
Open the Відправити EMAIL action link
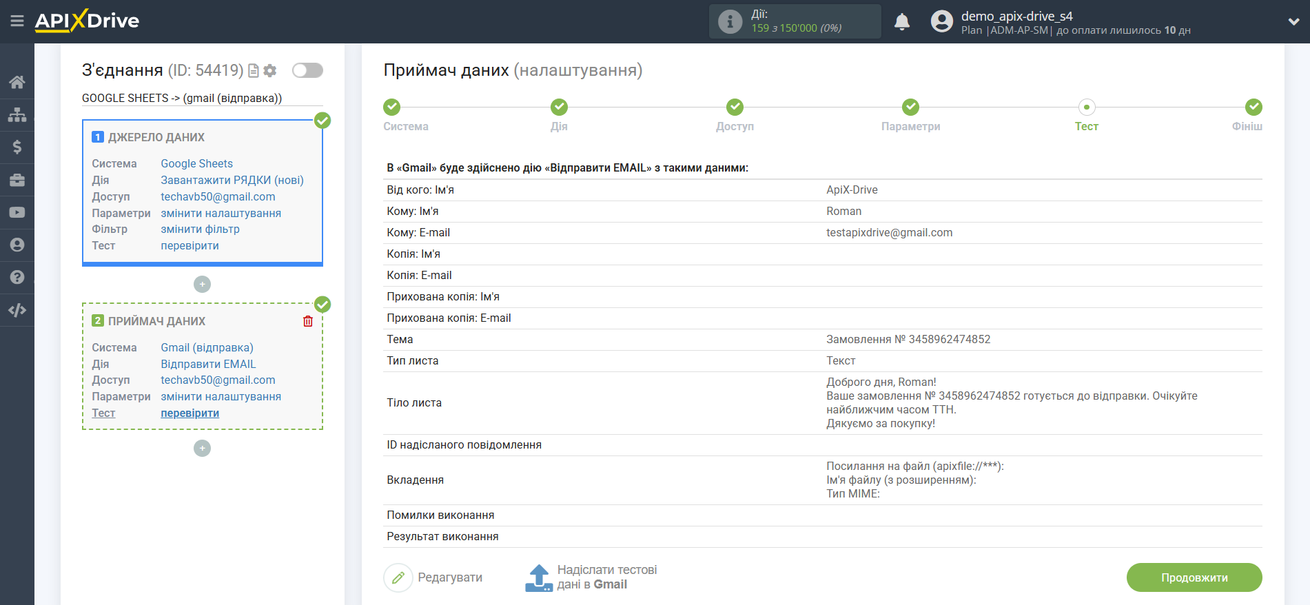coord(208,364)
